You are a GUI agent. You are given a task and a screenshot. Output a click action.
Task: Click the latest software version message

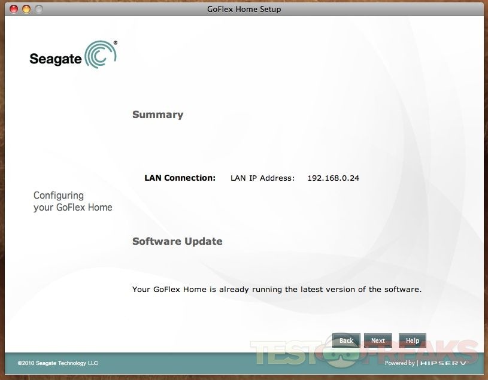click(x=277, y=289)
